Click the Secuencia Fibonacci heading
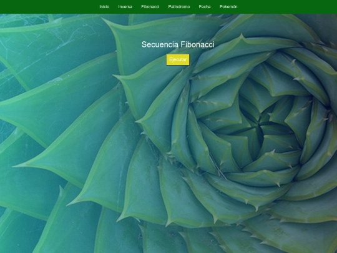 point(178,44)
